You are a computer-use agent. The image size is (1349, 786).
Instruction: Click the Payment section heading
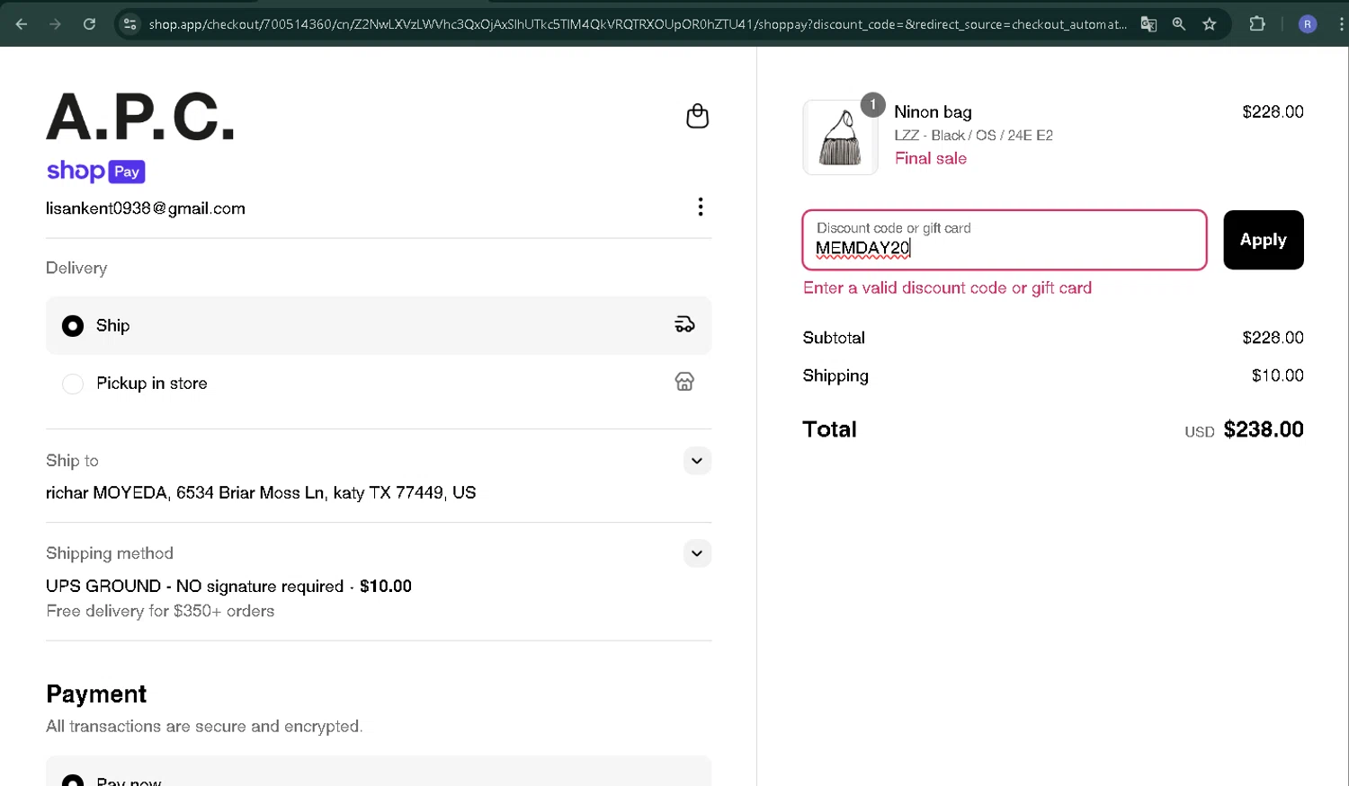tap(96, 693)
